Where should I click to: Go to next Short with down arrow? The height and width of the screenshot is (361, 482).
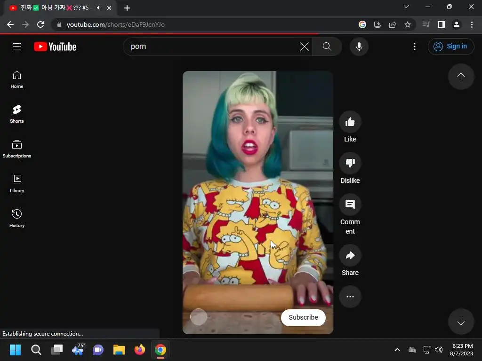pos(461,322)
